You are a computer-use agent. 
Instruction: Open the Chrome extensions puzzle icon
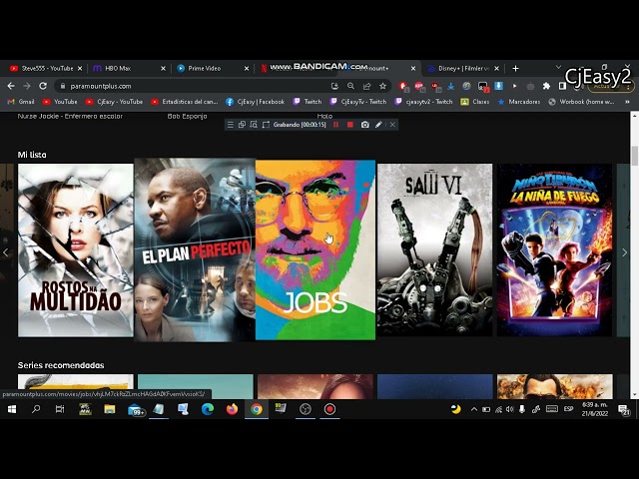click(x=546, y=86)
